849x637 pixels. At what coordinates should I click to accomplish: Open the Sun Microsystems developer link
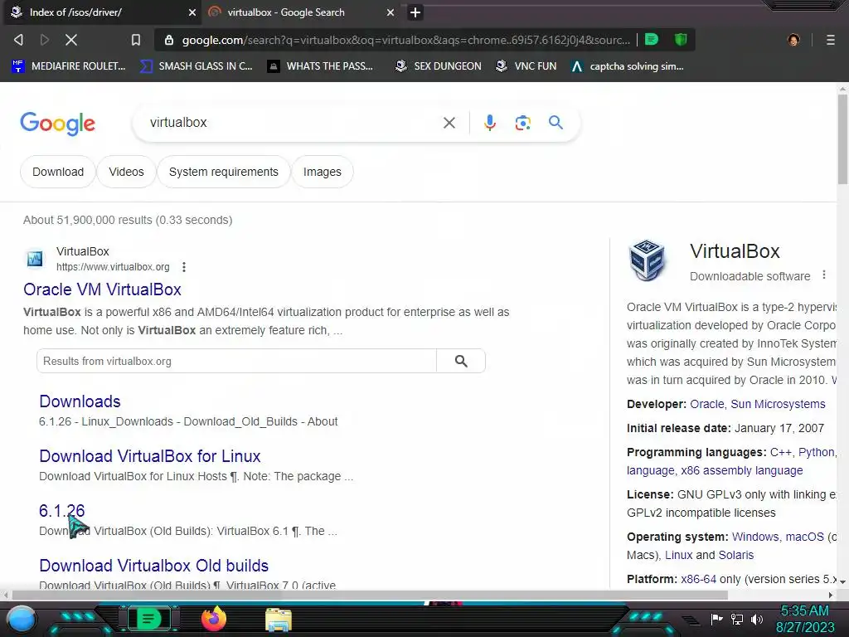[778, 404]
